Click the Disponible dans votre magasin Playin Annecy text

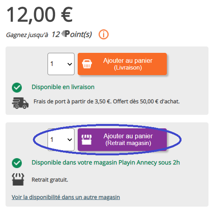(x=106, y=163)
